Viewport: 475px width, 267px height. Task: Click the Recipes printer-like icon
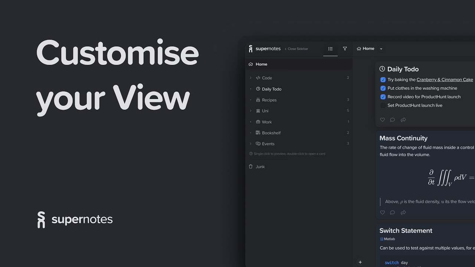[x=258, y=100]
